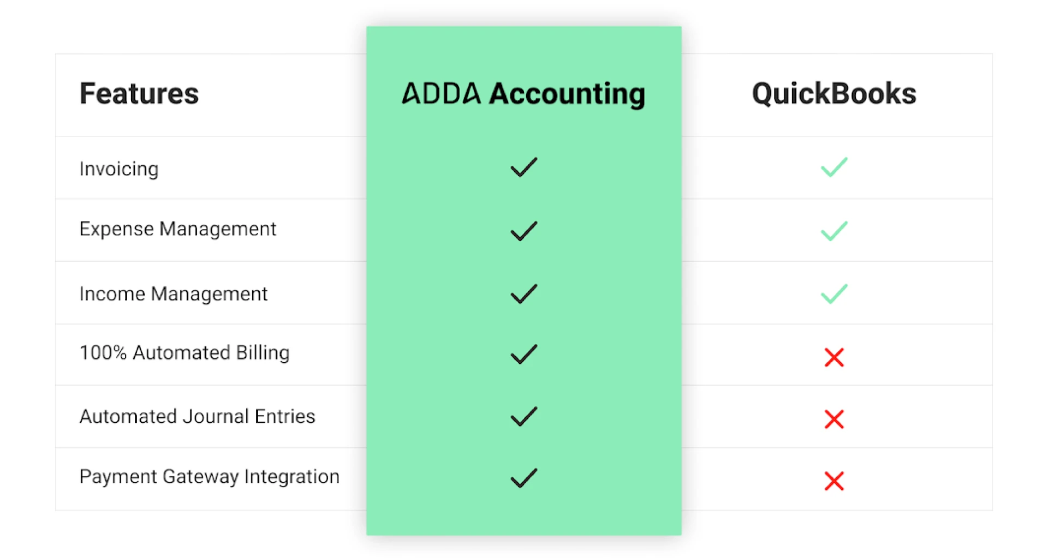Click QuickBooks red X for Automated Billing
The width and height of the screenshot is (1048, 558).
tap(834, 358)
